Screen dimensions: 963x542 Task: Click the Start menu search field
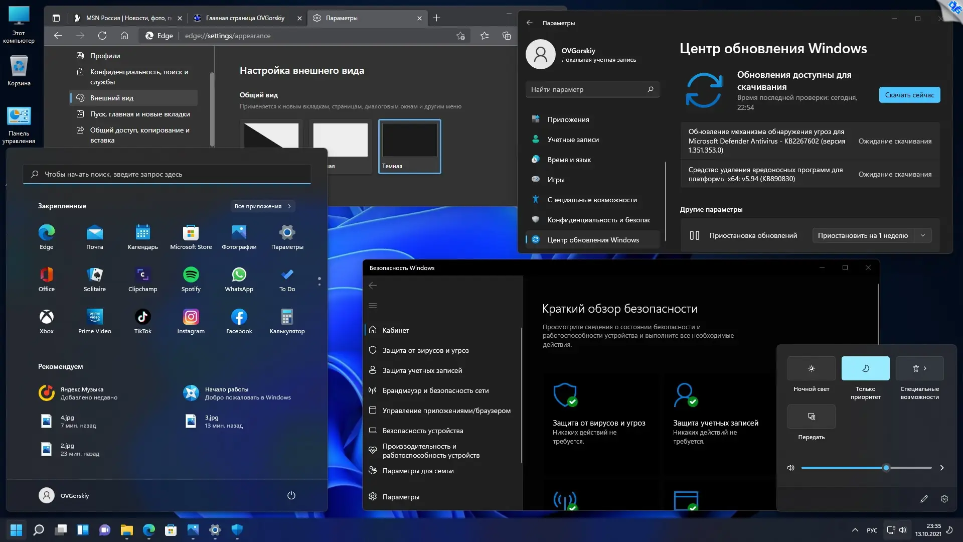[x=167, y=174]
